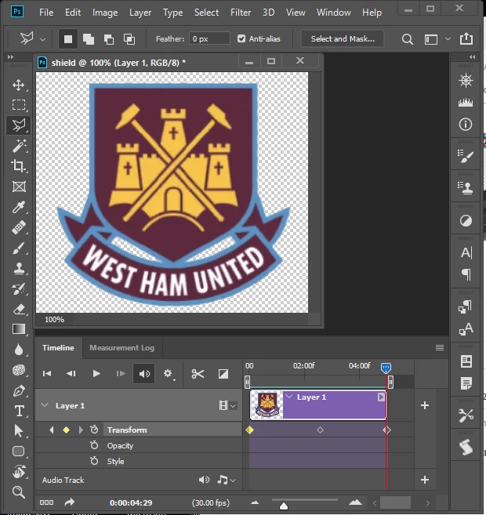Open Layer 1 filmstrip video menu
Image resolution: width=486 pixels, height=515 pixels.
pos(227,405)
